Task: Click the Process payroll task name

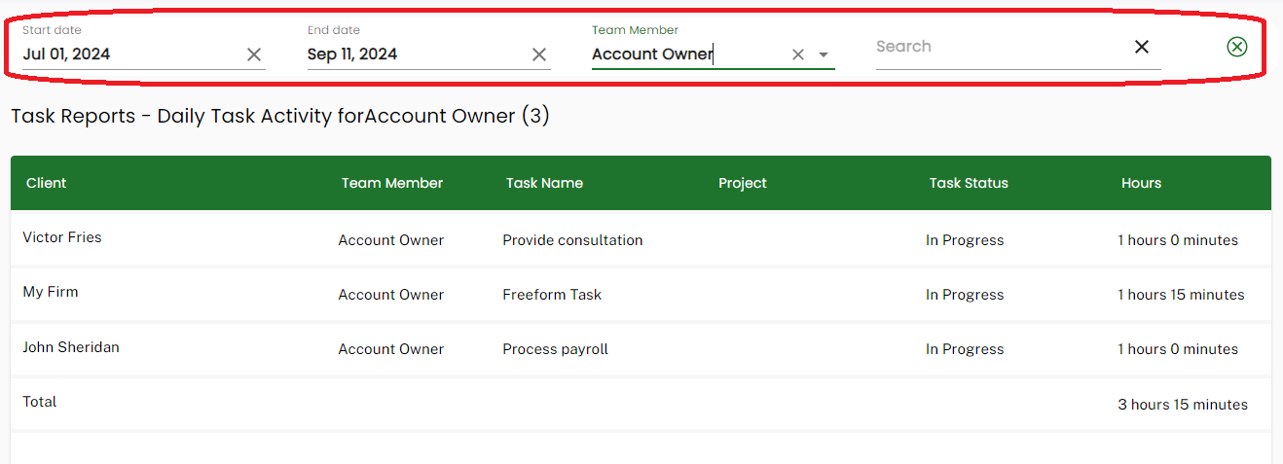Action: point(555,349)
